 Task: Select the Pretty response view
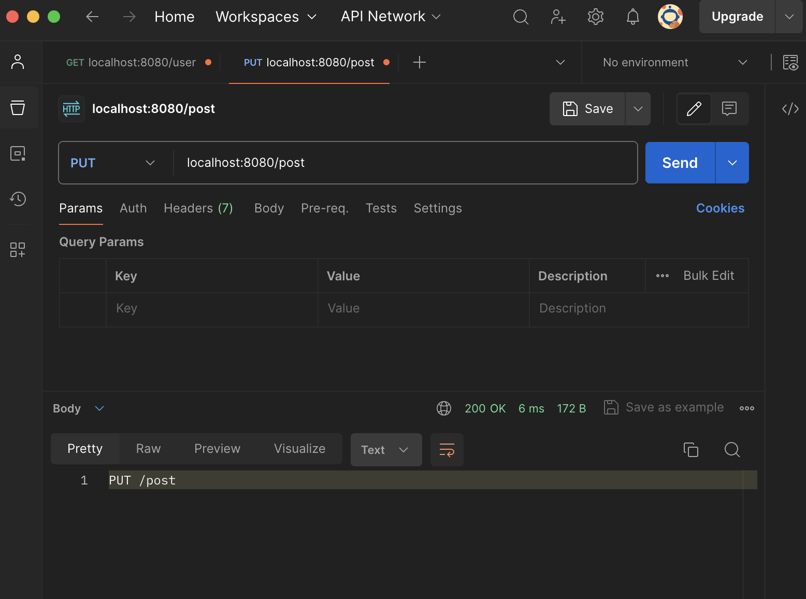[85, 449]
